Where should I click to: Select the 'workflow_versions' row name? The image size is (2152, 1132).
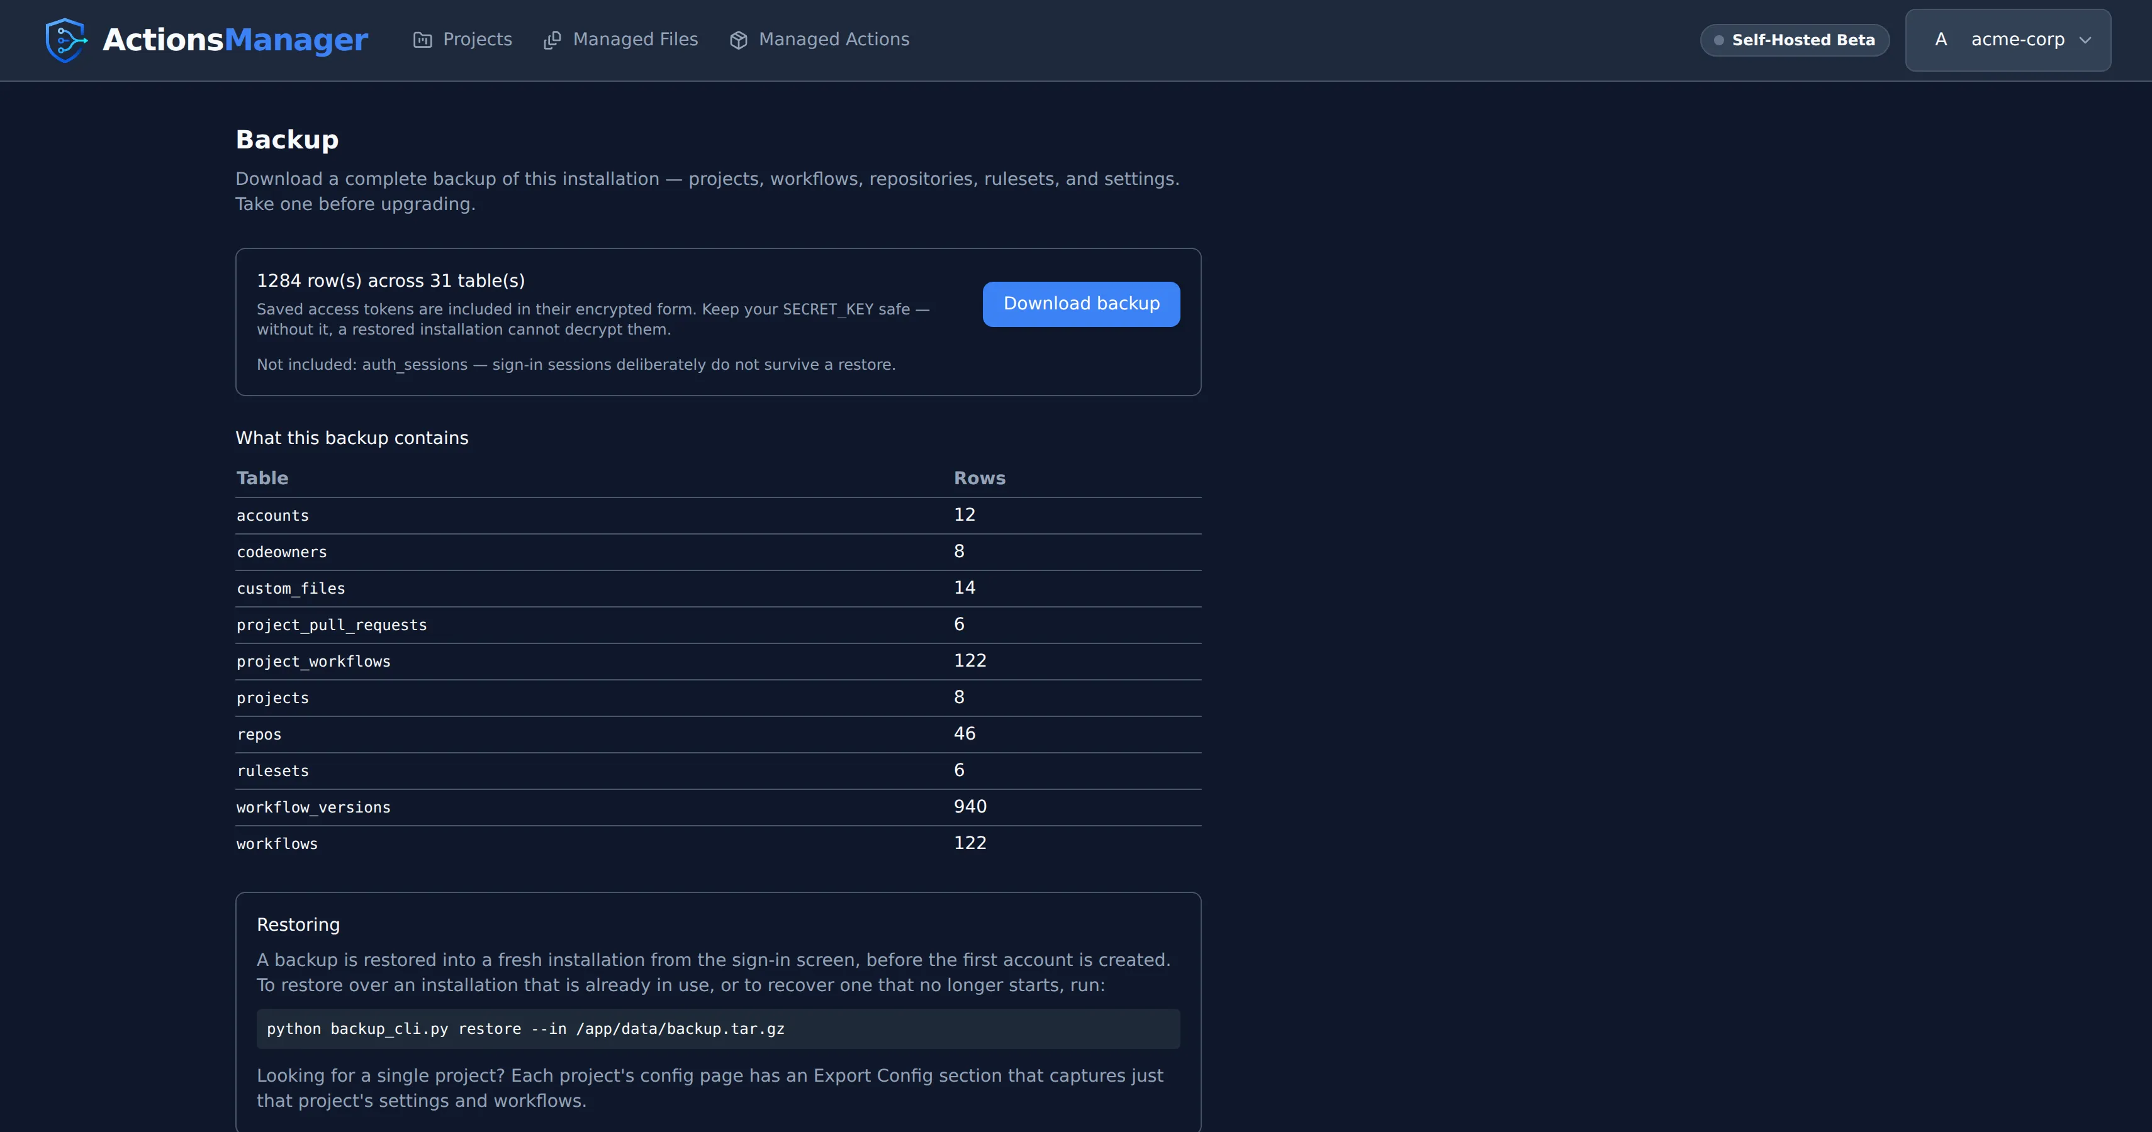(313, 807)
